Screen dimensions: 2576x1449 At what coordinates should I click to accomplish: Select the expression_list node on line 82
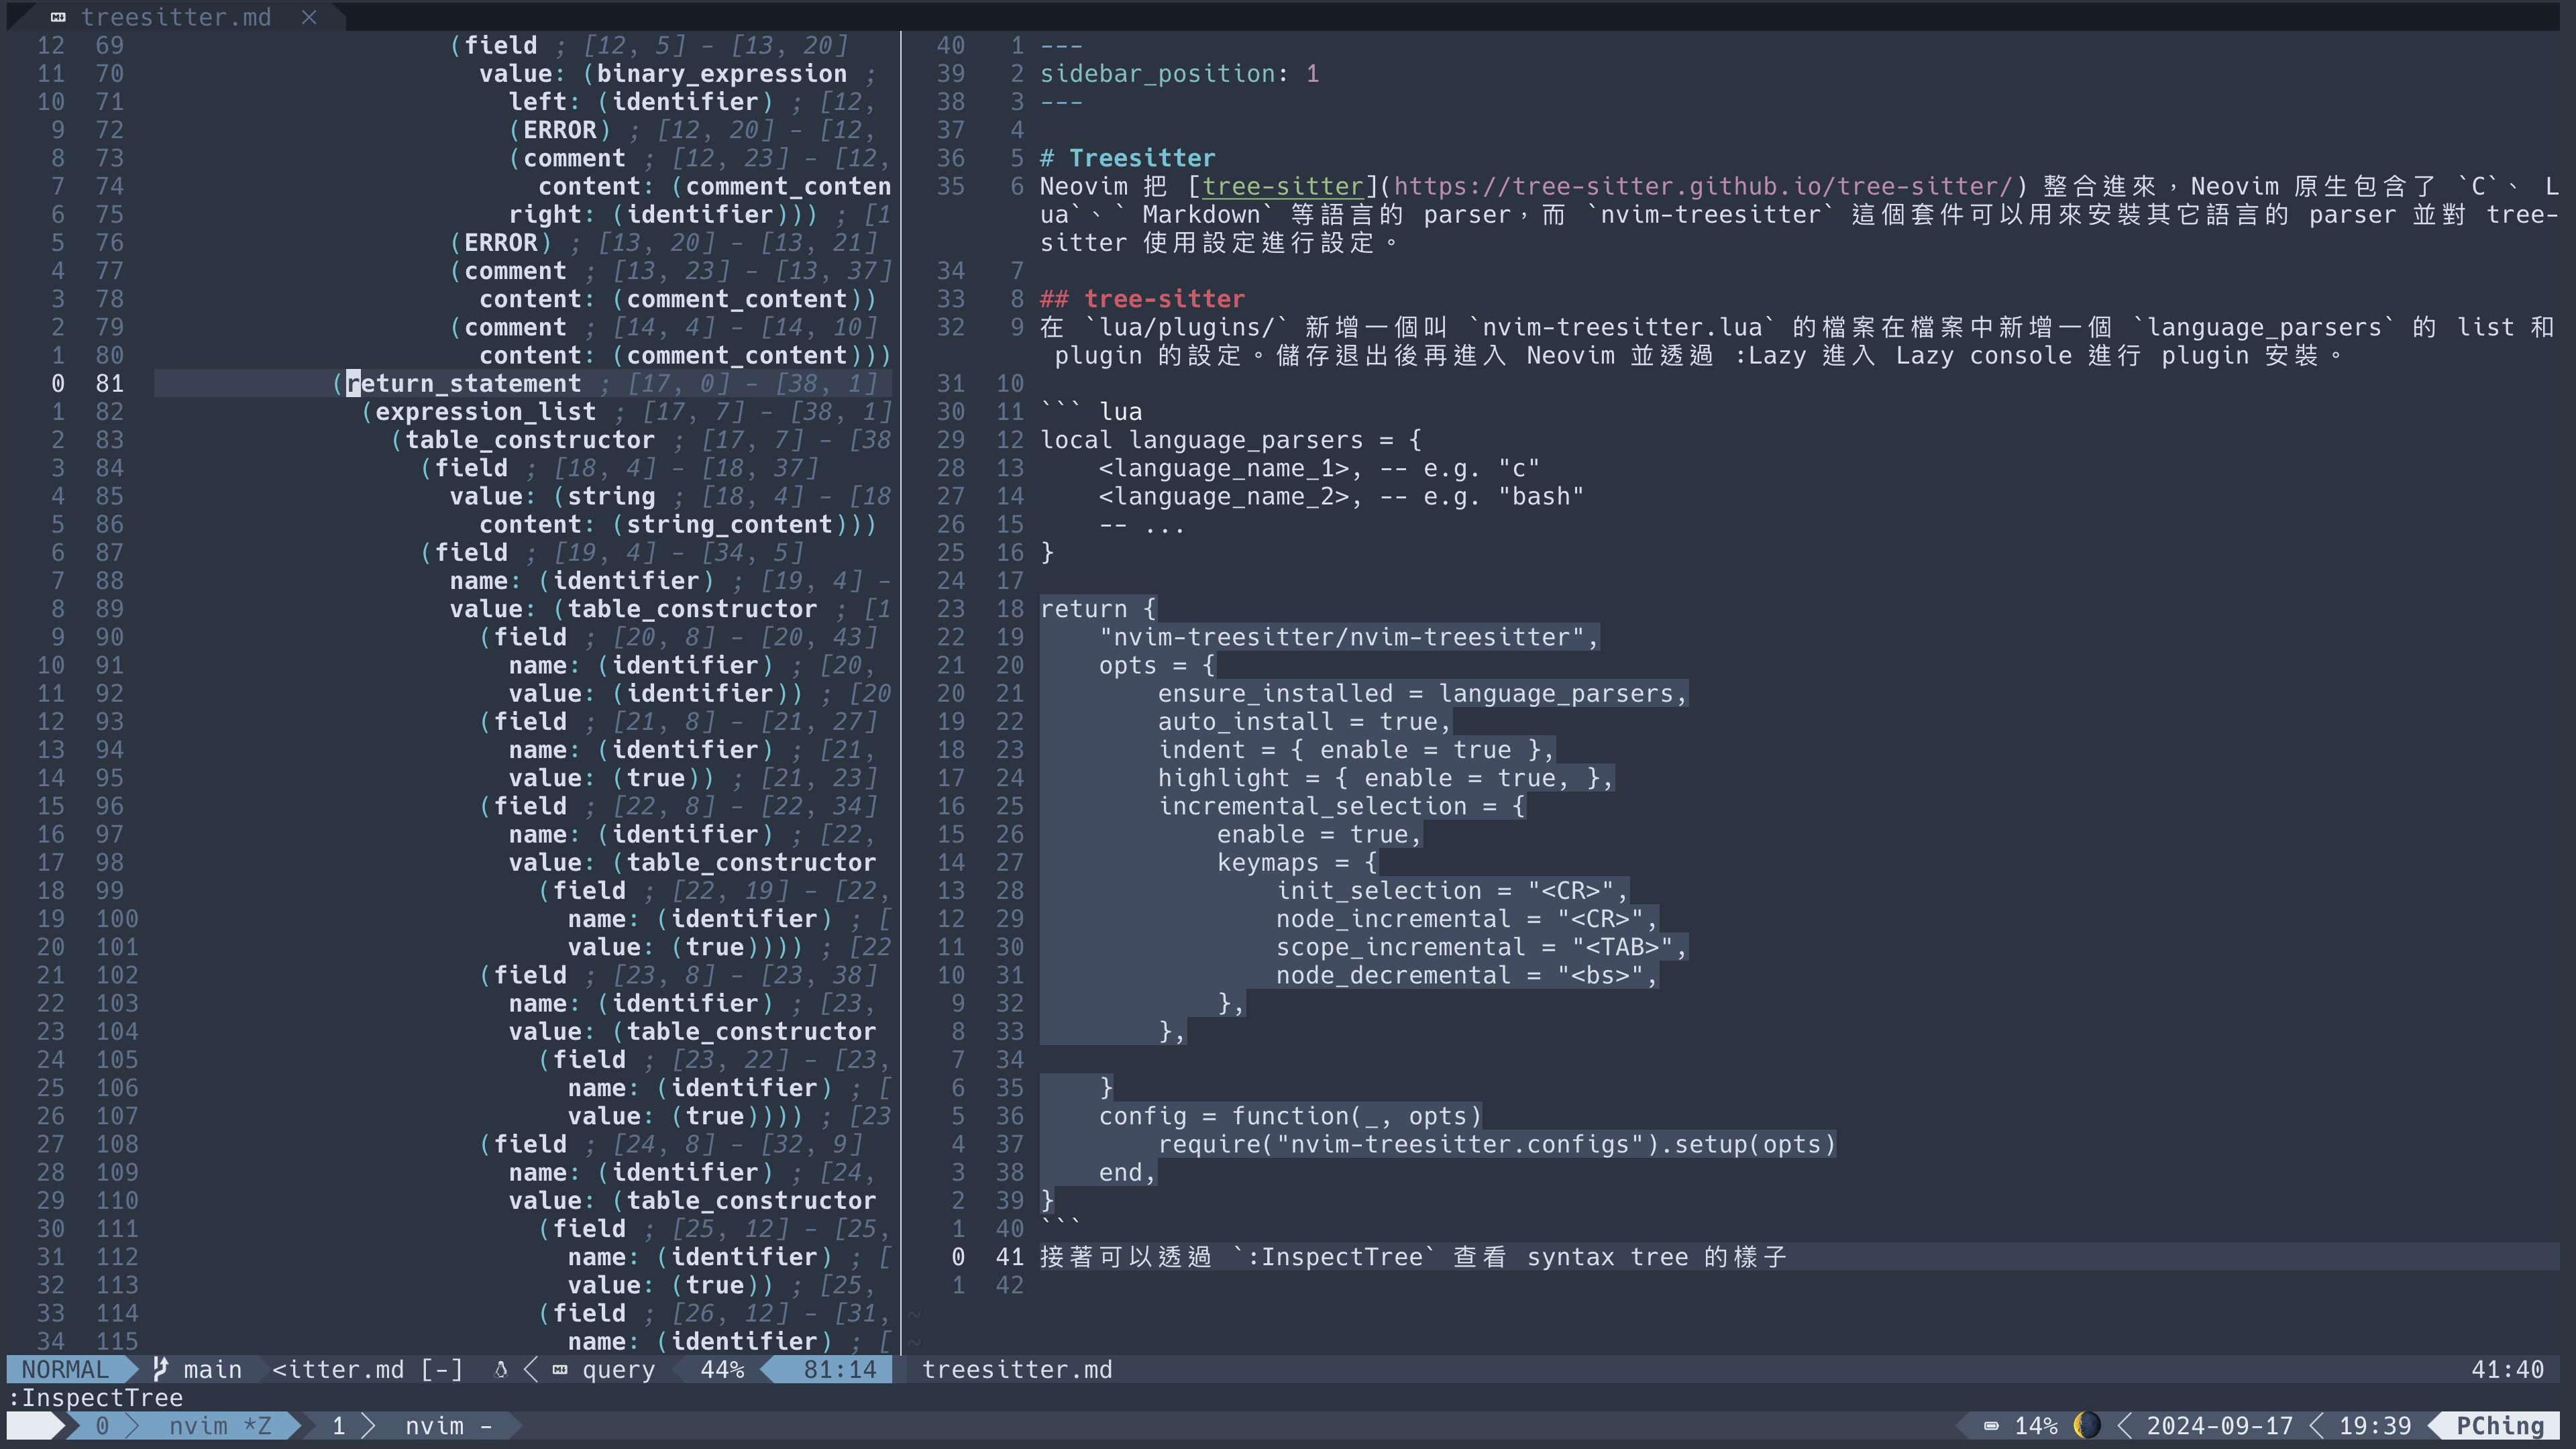pyautogui.click(x=485, y=412)
